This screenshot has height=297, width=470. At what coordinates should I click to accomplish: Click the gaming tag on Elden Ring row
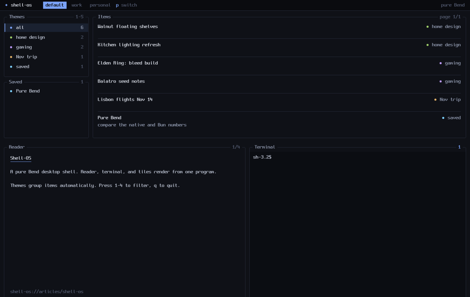coord(450,63)
